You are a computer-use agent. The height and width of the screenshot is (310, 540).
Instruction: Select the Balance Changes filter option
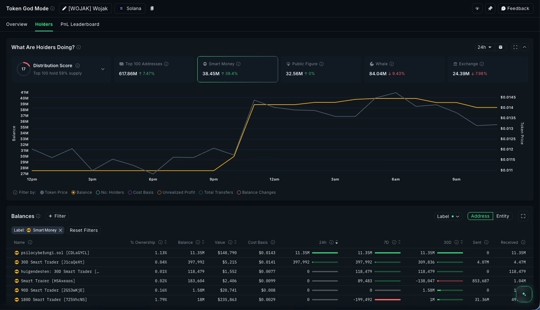[x=239, y=192]
